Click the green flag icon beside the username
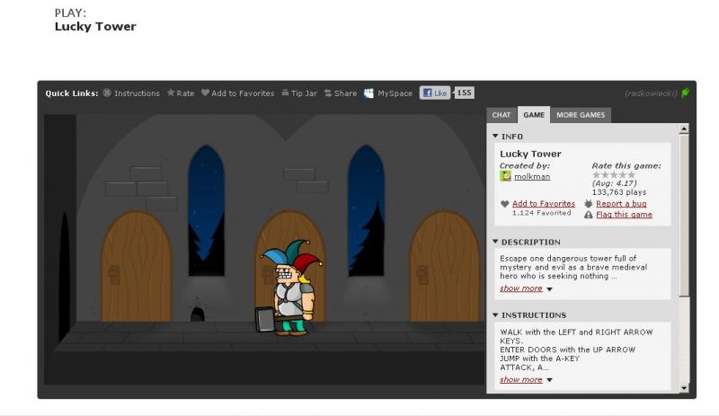 pyautogui.click(x=686, y=93)
